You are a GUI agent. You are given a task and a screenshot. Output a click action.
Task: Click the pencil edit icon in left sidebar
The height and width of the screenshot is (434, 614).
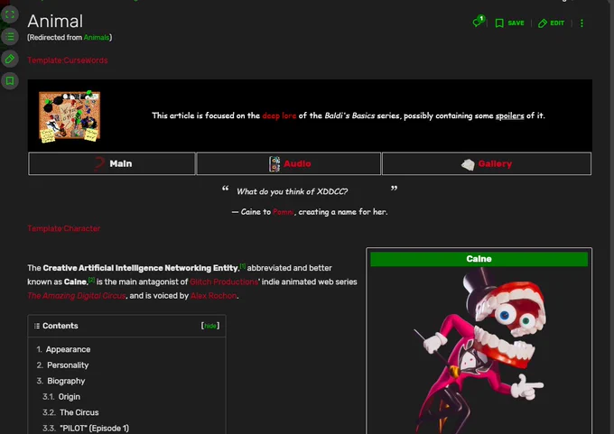tap(10, 59)
